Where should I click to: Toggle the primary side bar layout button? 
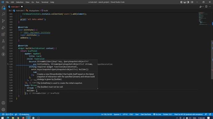[182, 2]
